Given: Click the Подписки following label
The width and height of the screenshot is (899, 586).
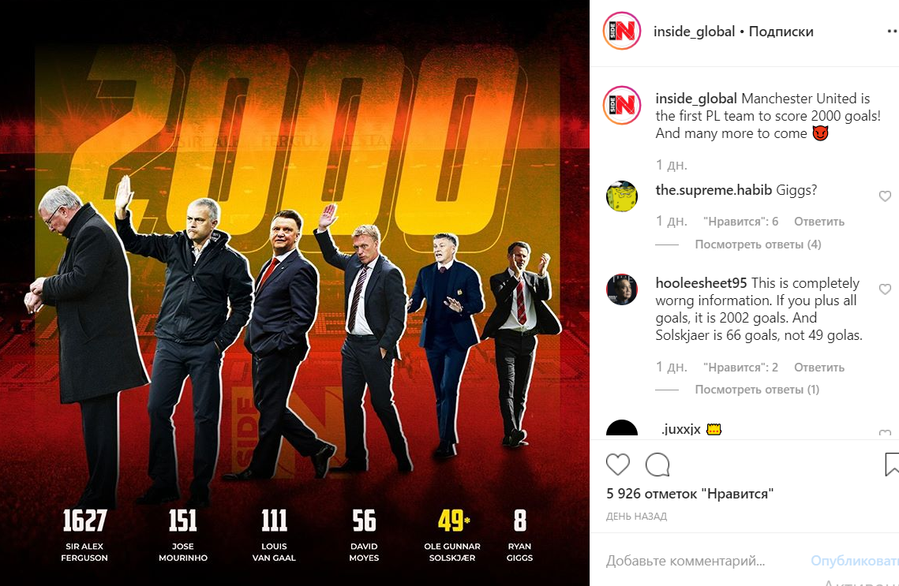Looking at the screenshot, I should (x=781, y=32).
